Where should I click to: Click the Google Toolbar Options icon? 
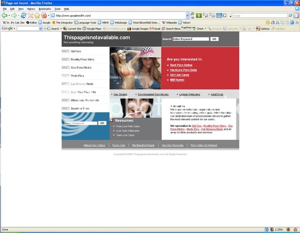pyautogui.click(x=258, y=28)
